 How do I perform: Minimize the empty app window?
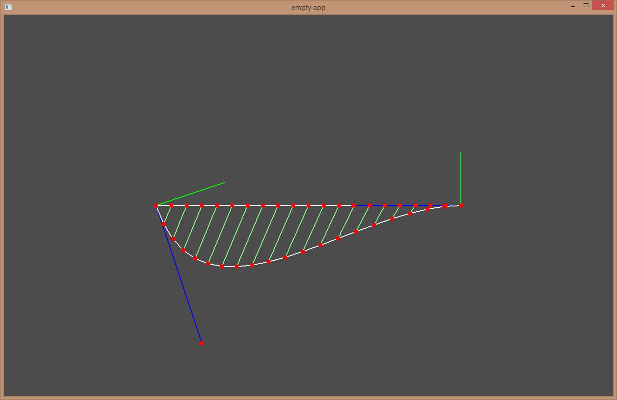pyautogui.click(x=573, y=6)
